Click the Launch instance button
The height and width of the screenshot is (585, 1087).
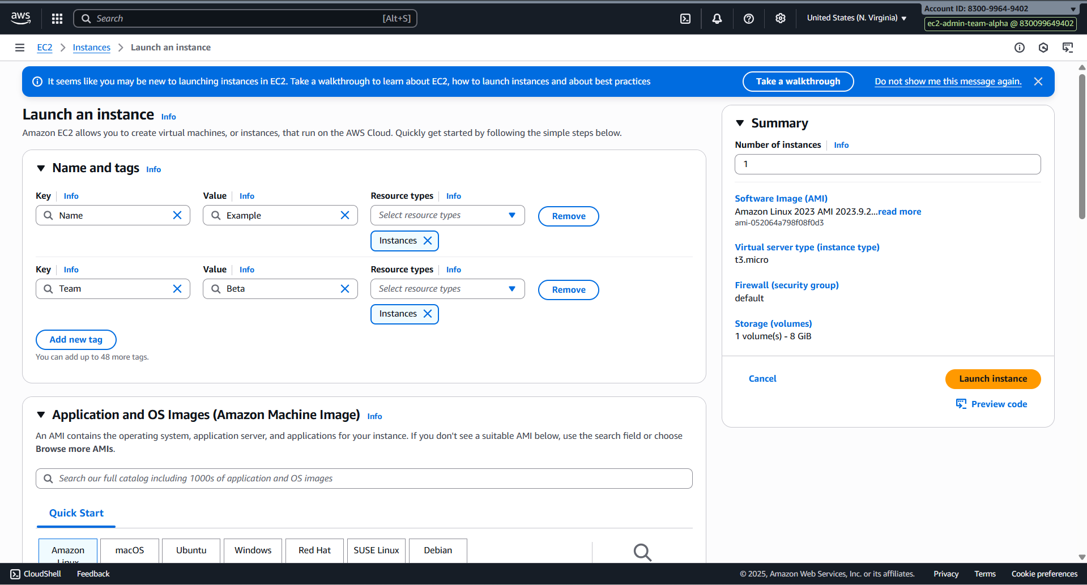(992, 379)
